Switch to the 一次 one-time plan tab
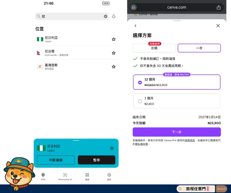 click(x=199, y=48)
